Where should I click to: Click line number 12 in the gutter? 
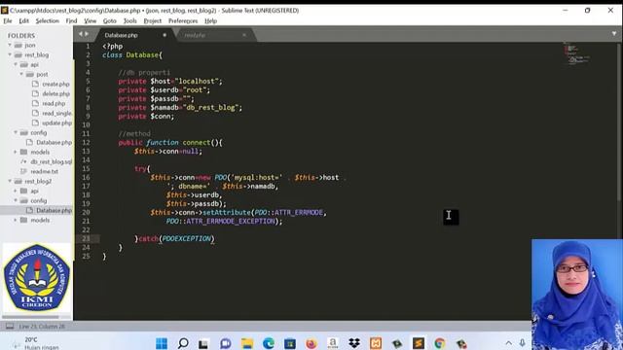pos(87,143)
